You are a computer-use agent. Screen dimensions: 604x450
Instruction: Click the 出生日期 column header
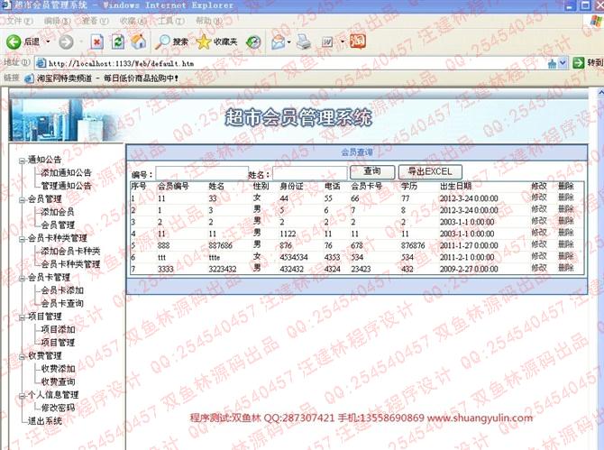[455, 186]
